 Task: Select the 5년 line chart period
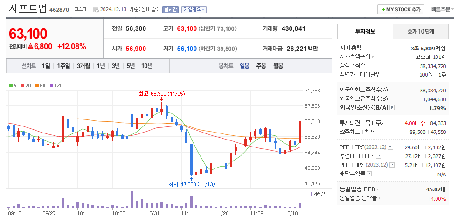click(x=131, y=66)
